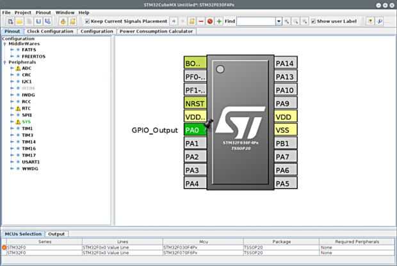Click the blue tool icon at toolbar end
Screen dimensions: 397x266
[380, 22]
